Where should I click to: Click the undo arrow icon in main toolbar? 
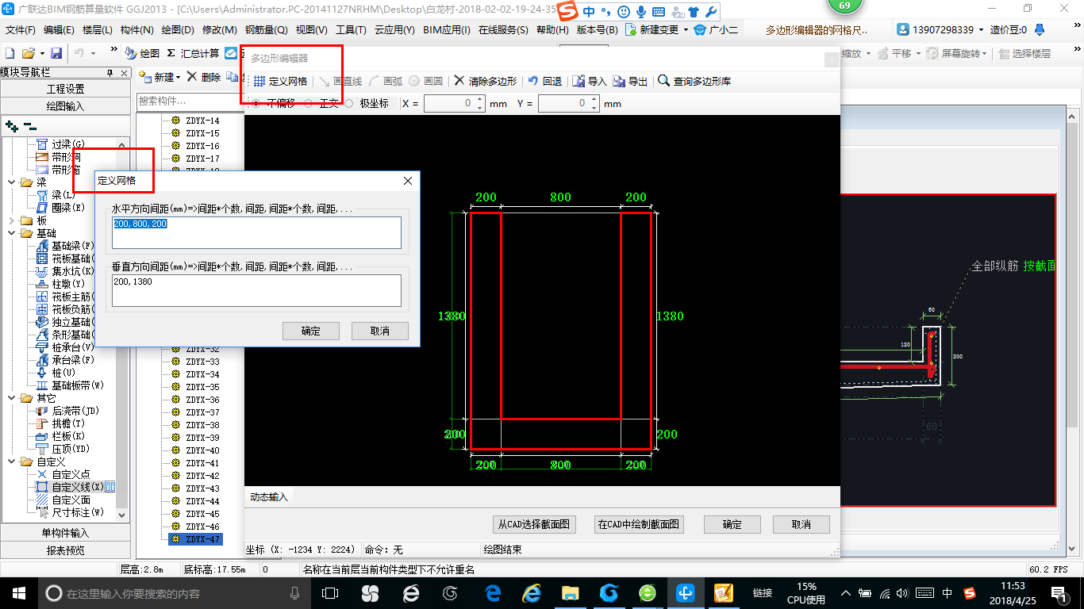click(x=79, y=53)
